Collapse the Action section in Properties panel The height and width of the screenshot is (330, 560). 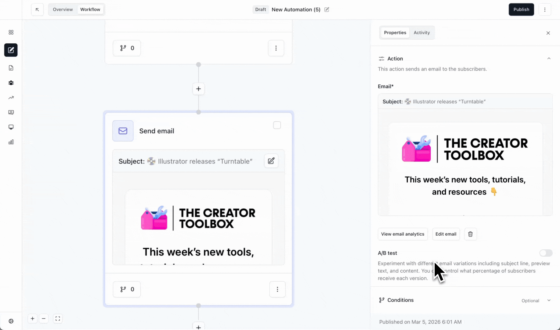(x=549, y=58)
